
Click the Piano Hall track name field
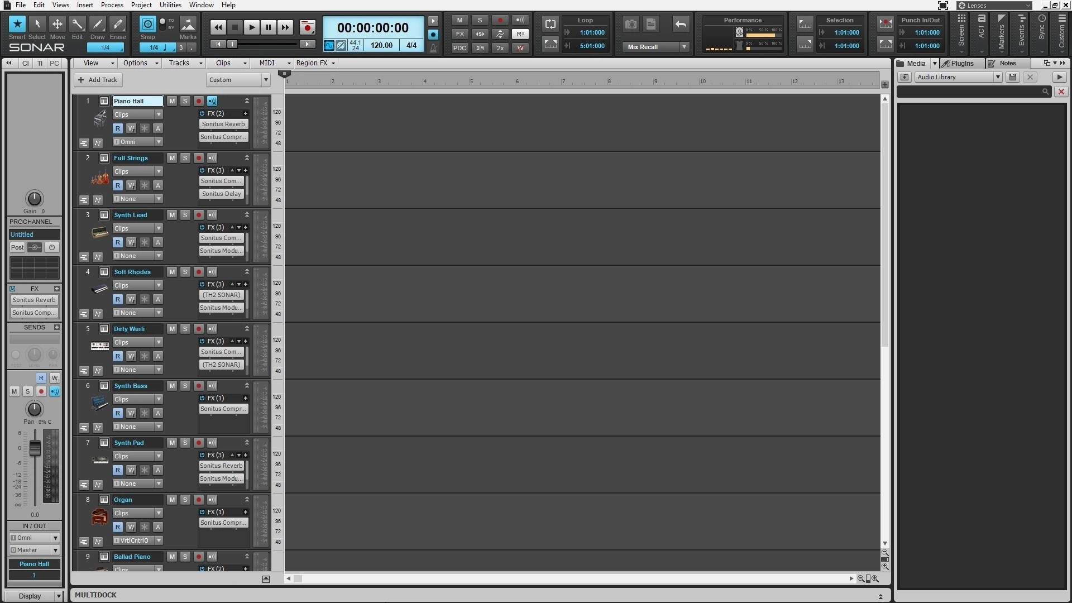(138, 101)
